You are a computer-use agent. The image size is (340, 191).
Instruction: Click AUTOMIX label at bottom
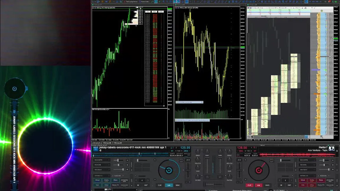[279, 190]
